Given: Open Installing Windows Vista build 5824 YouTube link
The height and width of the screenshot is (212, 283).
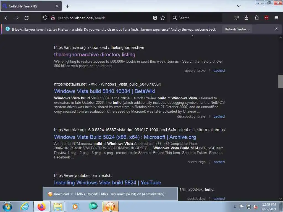Looking at the screenshot, I should click(108, 183).
